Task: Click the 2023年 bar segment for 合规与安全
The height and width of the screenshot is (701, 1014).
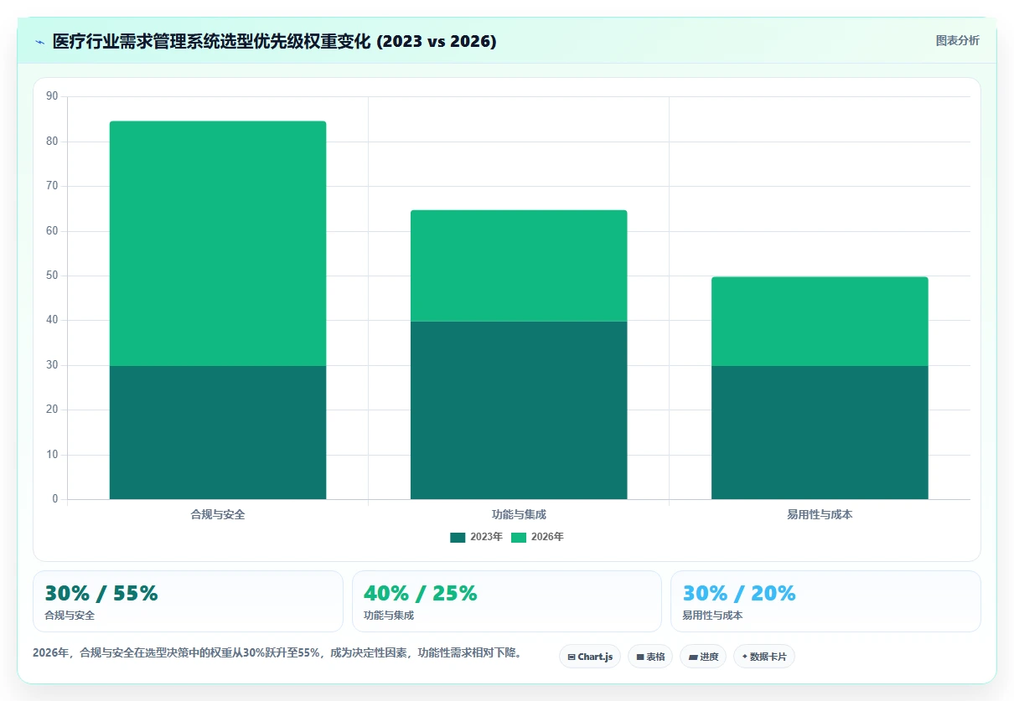Action: click(x=218, y=432)
